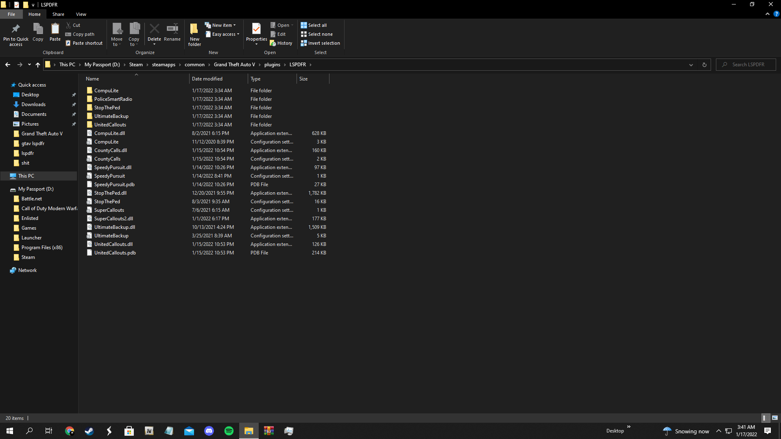Click the Delete icon in the Organize group
This screenshot has height=439, width=781.
tap(154, 29)
